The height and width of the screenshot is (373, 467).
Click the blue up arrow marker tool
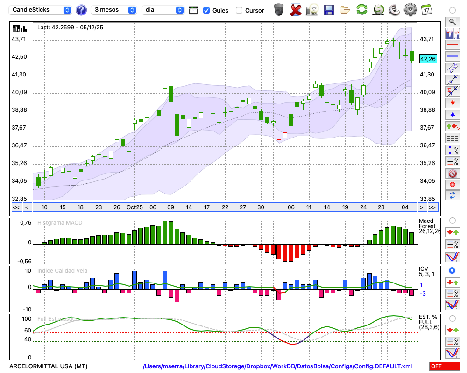[x=453, y=115]
